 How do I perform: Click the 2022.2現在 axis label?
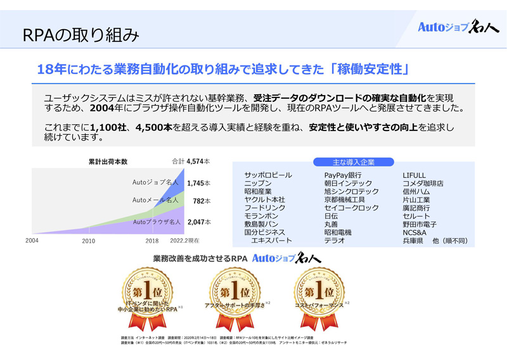tap(184, 241)
